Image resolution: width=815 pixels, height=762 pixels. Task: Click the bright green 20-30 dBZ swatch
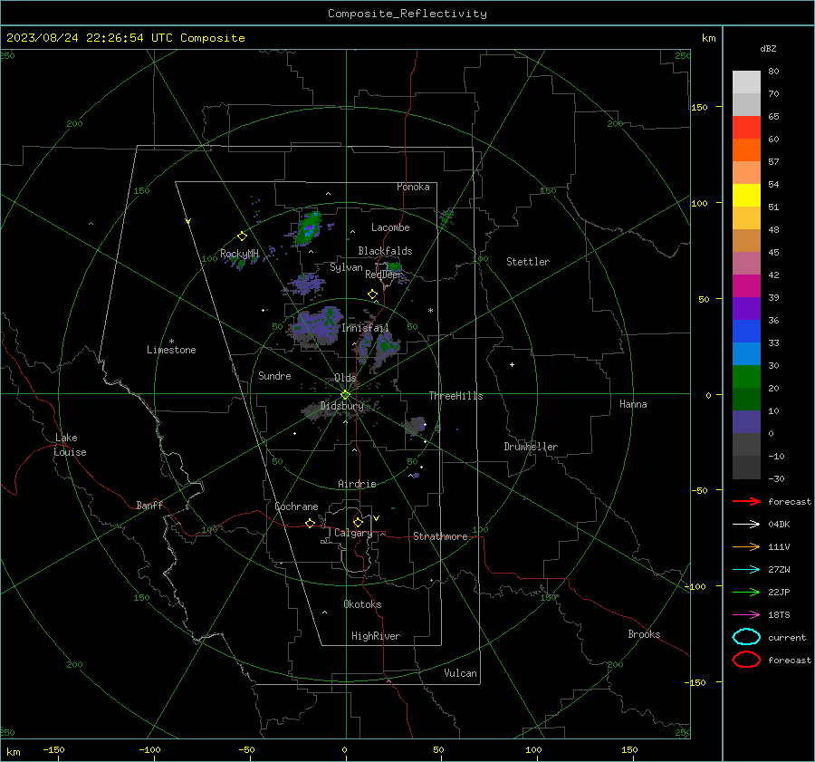coord(746,376)
